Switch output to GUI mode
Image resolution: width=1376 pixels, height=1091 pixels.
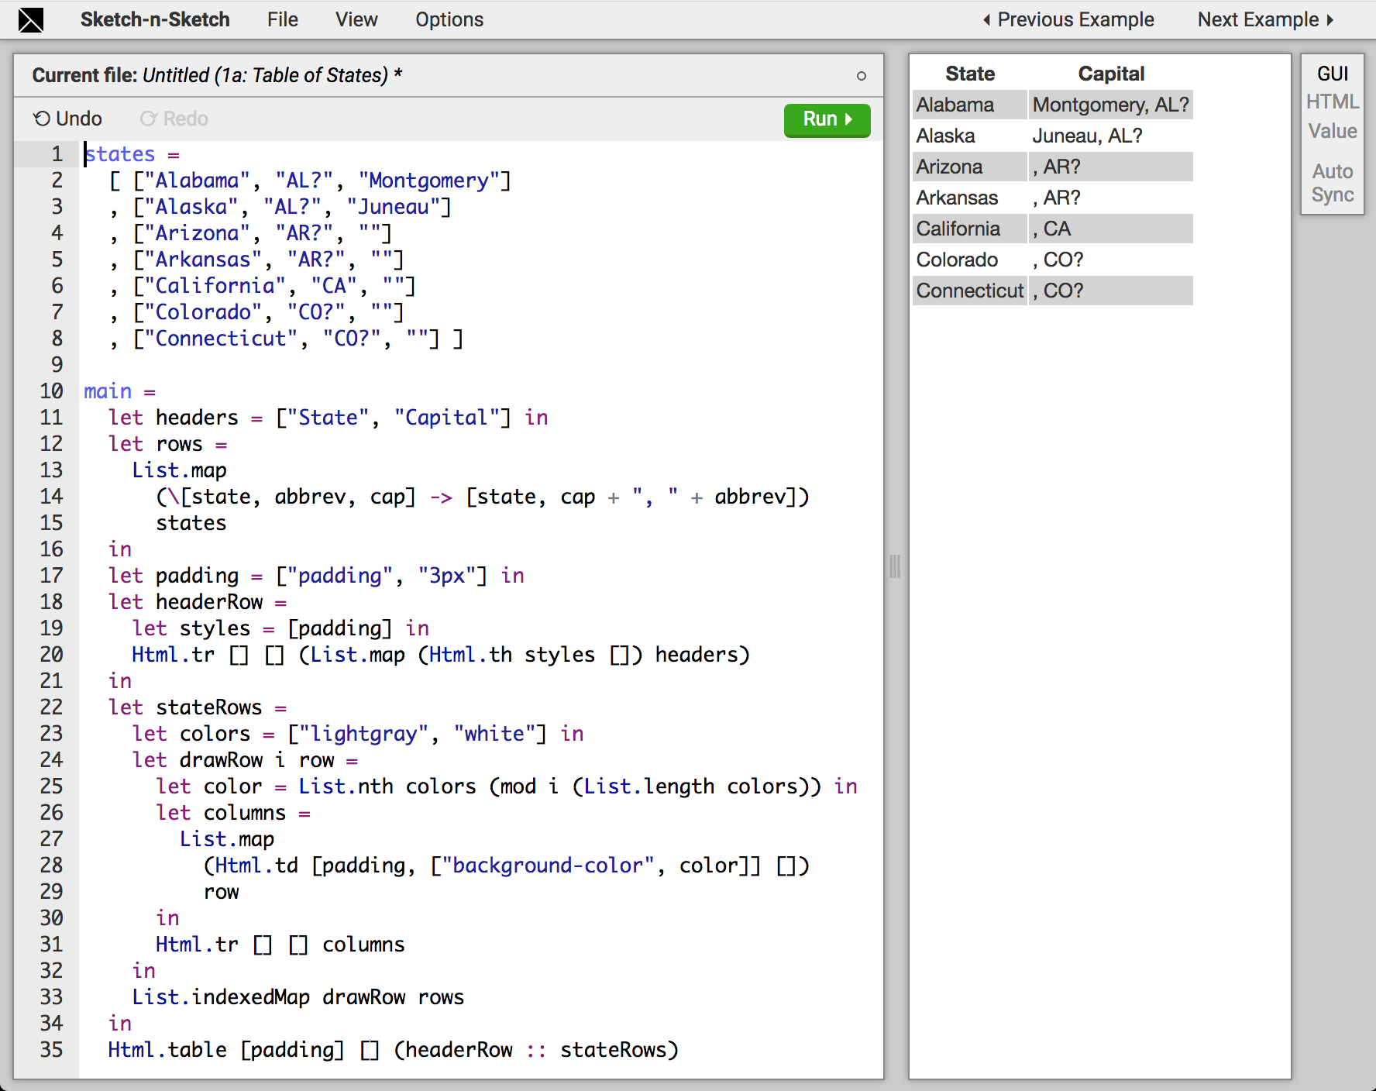click(x=1333, y=74)
